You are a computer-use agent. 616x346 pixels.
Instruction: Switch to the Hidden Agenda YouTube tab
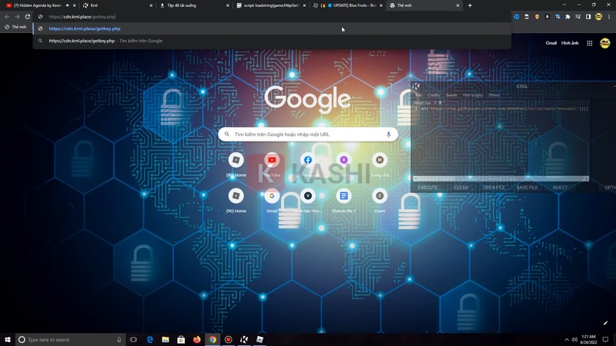pos(37,5)
